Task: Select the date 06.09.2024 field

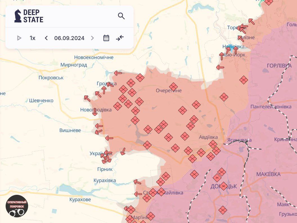Action: (x=69, y=38)
